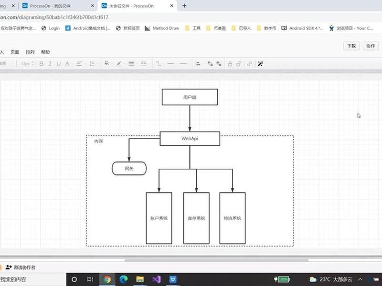Open the shape alignment tool
Image resolution: width=382 pixels, height=286 pixels.
[198, 64]
